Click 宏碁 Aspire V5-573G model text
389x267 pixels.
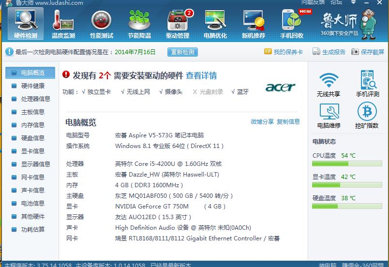point(159,135)
